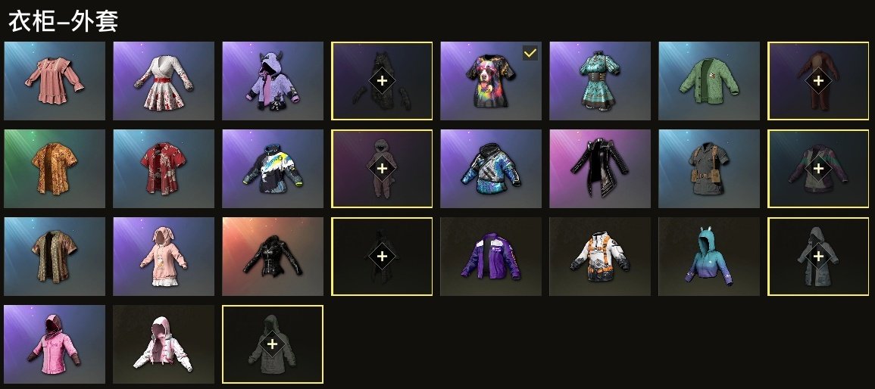Add the locked brown hooded onesie
The height and width of the screenshot is (389, 875).
point(383,169)
